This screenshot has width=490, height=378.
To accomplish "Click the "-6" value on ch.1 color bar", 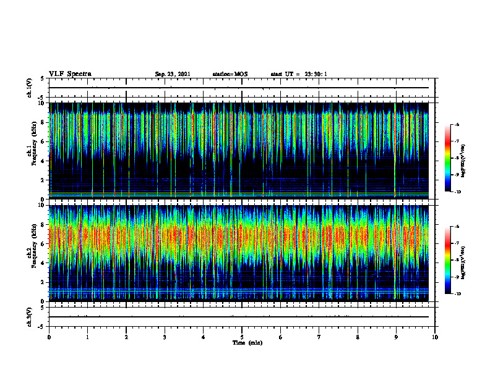I will [x=456, y=125].
